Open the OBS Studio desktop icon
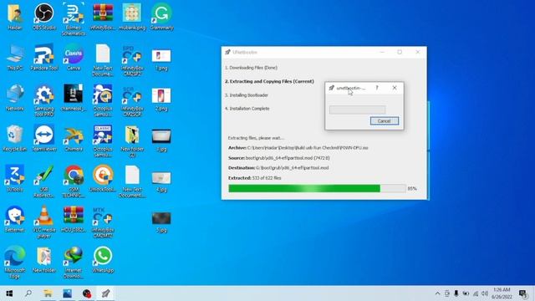The image size is (535, 301). (x=44, y=17)
